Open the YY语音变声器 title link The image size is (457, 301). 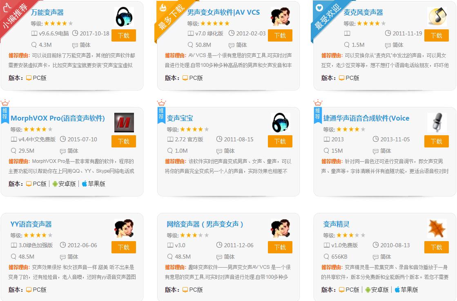click(31, 224)
